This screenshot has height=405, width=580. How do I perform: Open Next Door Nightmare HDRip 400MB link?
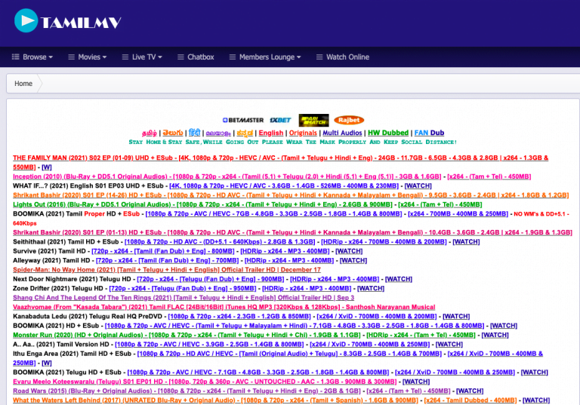coord(335,279)
